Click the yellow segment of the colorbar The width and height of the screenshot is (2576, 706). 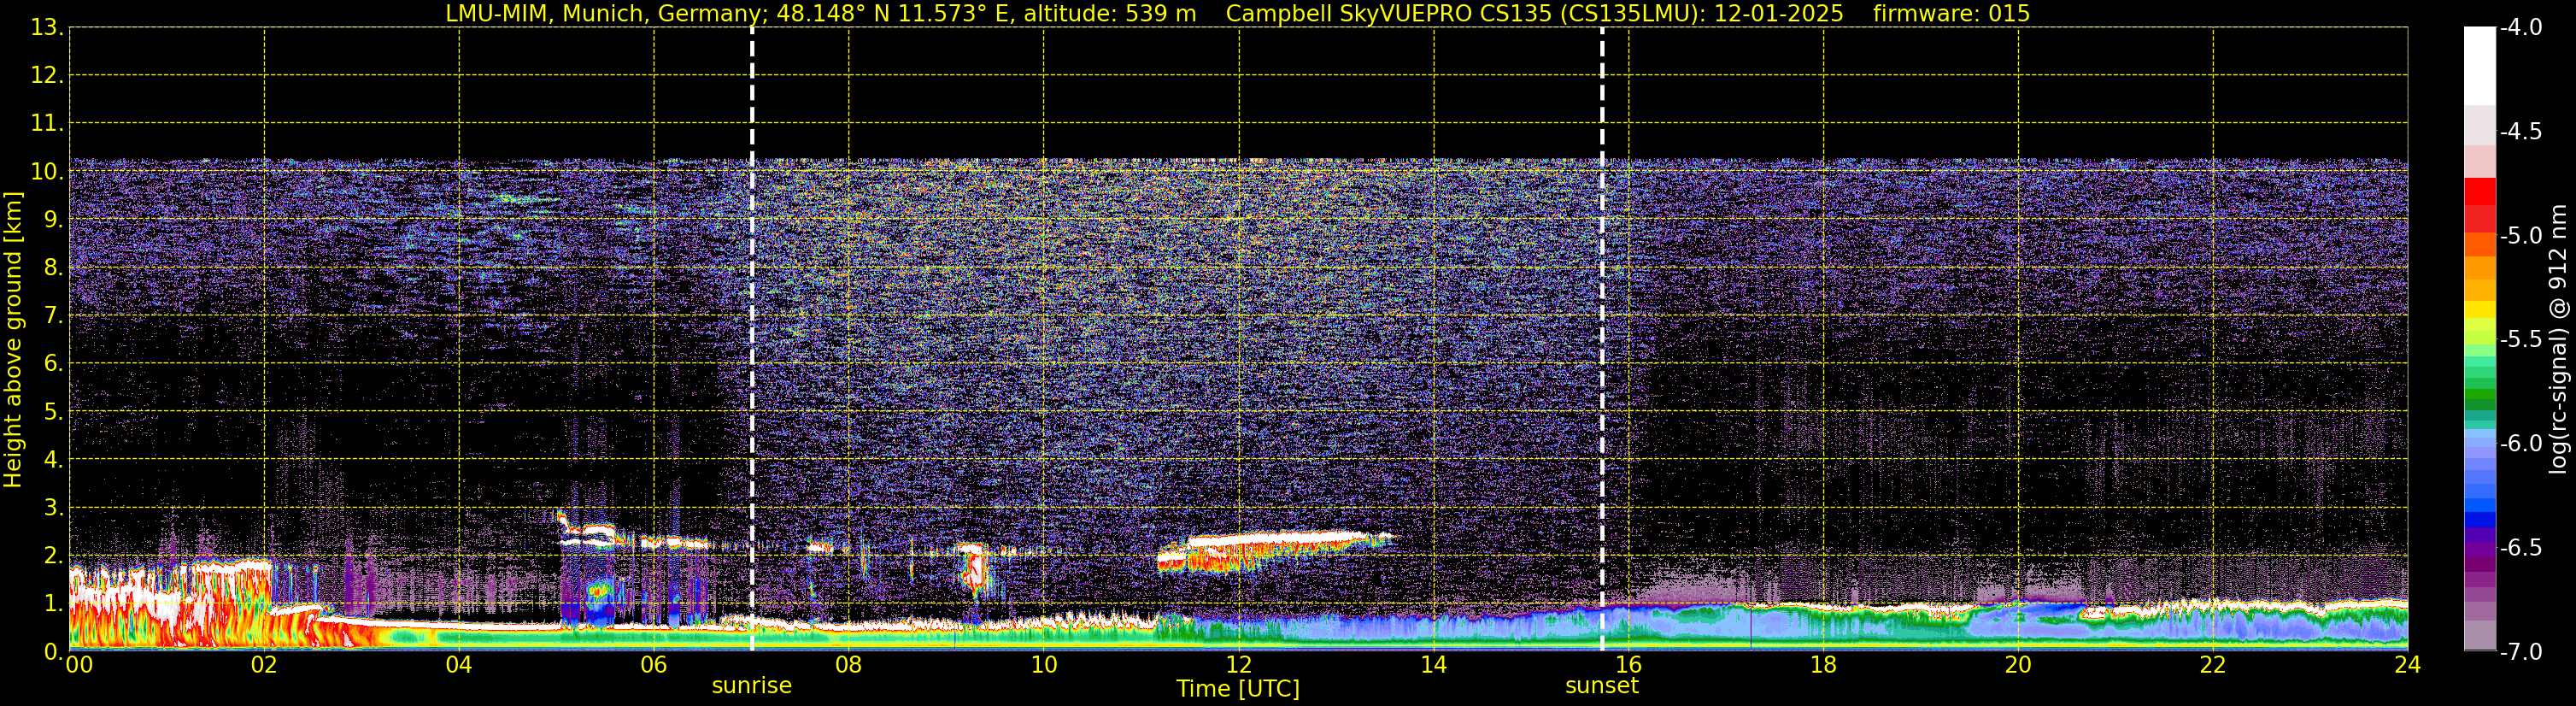point(2479,310)
